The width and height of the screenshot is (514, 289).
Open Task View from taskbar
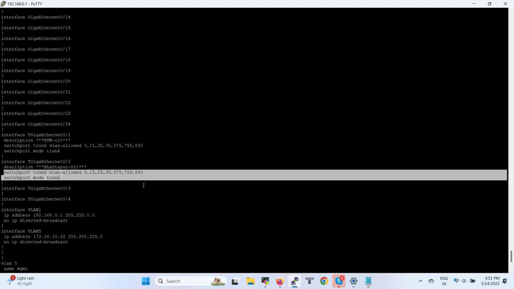[235, 281]
